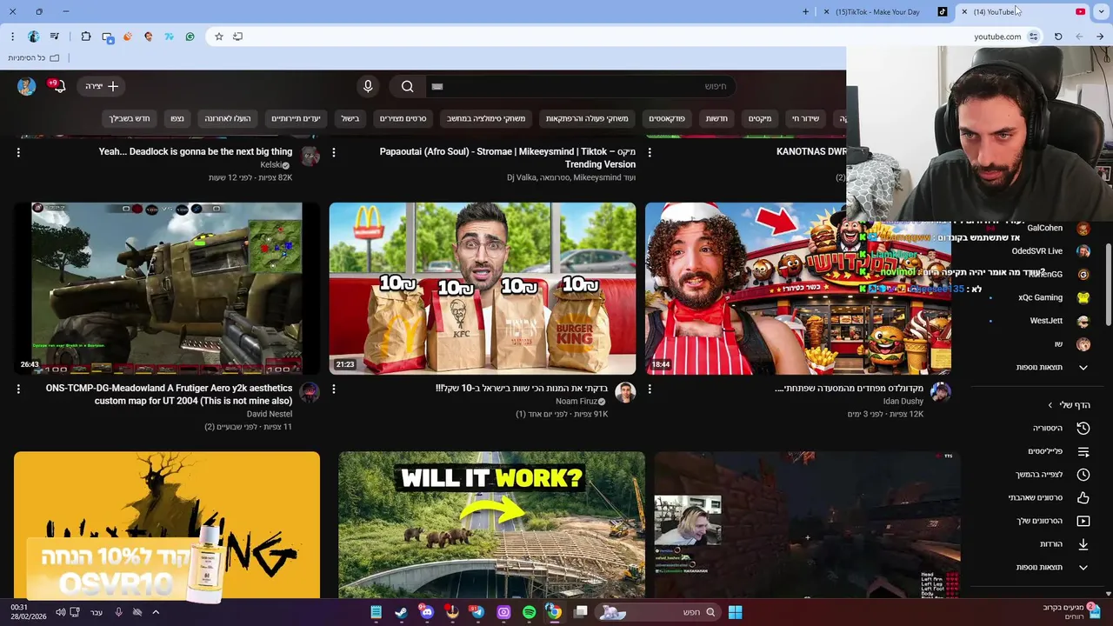Image resolution: width=1113 pixels, height=626 pixels.
Task: Open options menu for Idan Dushy video
Action: (650, 390)
